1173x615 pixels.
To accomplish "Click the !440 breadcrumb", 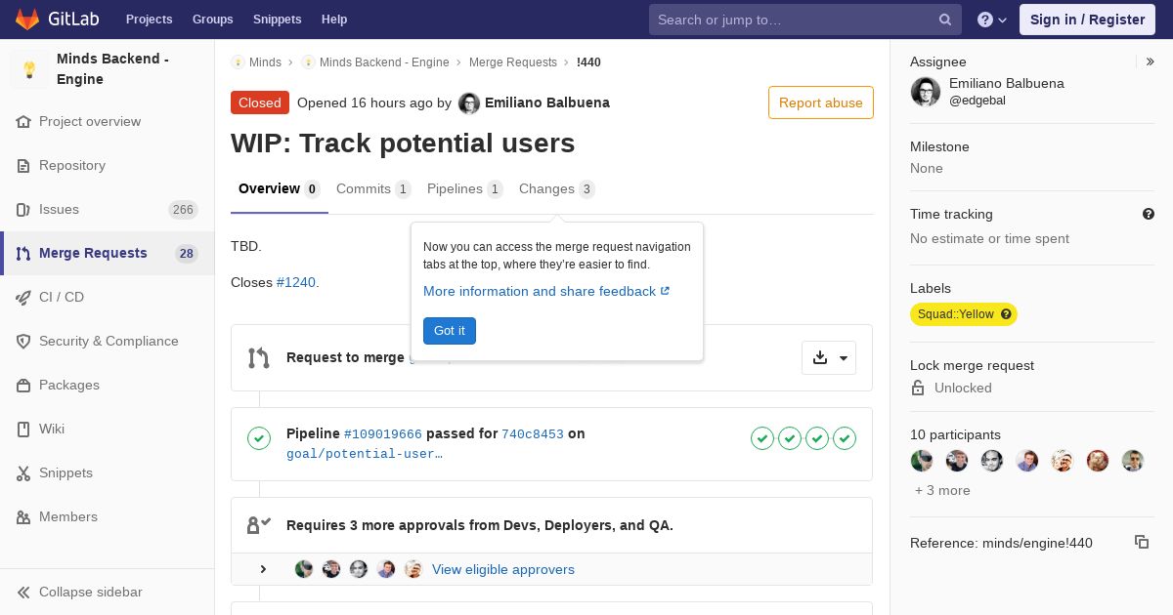I will [x=588, y=61].
